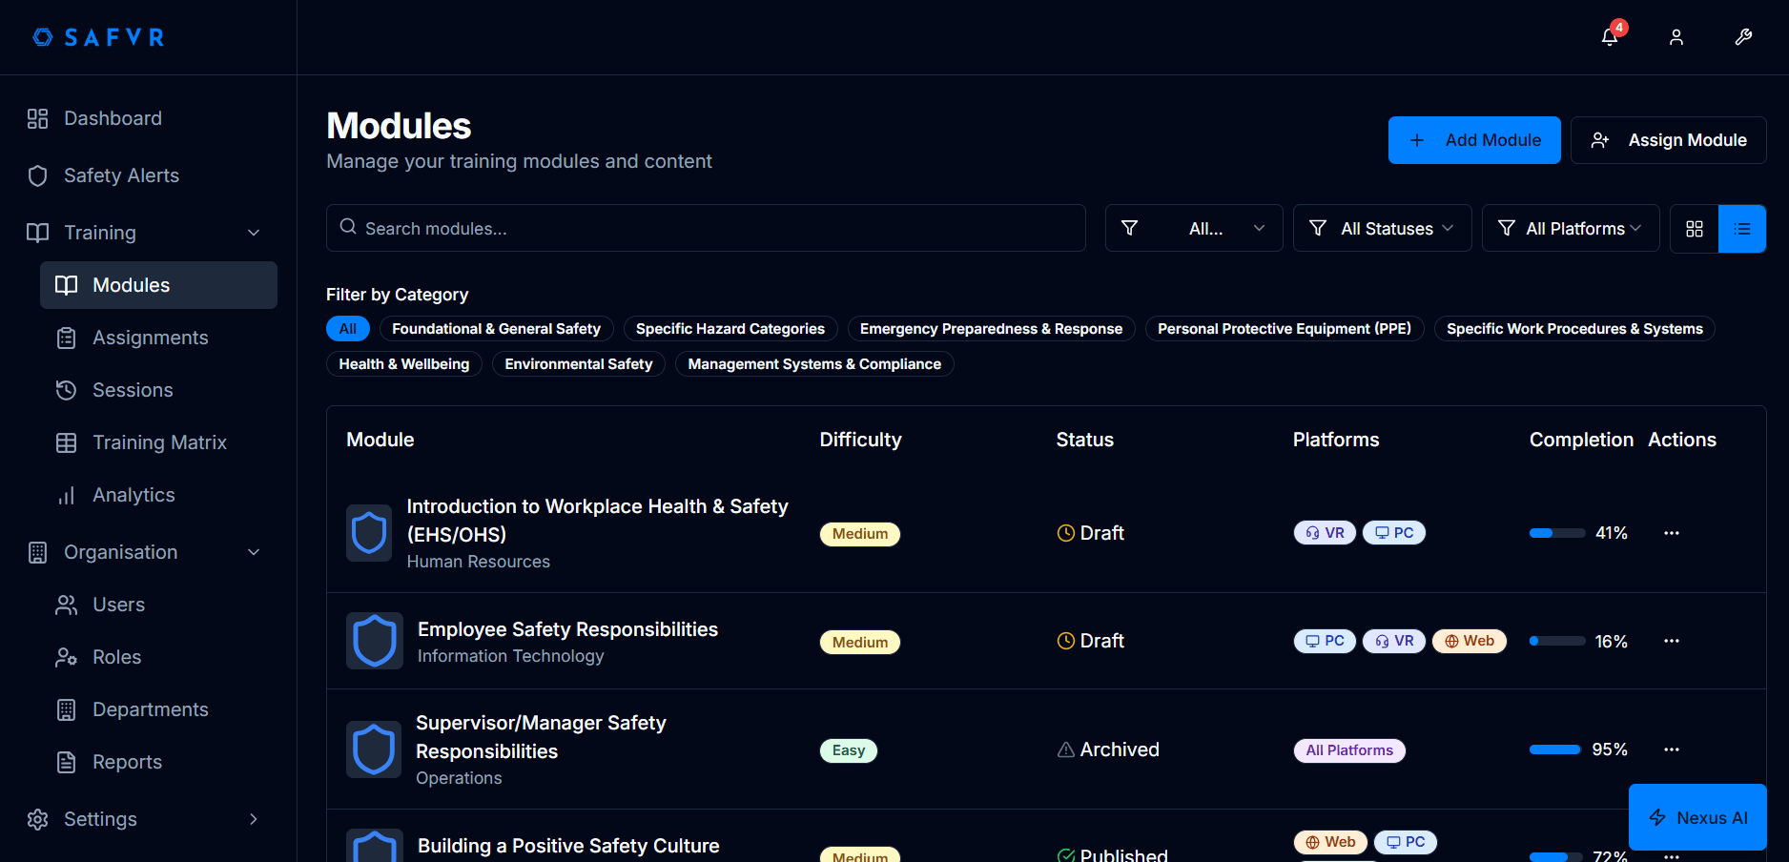Click the Assign Module button

1669,140
